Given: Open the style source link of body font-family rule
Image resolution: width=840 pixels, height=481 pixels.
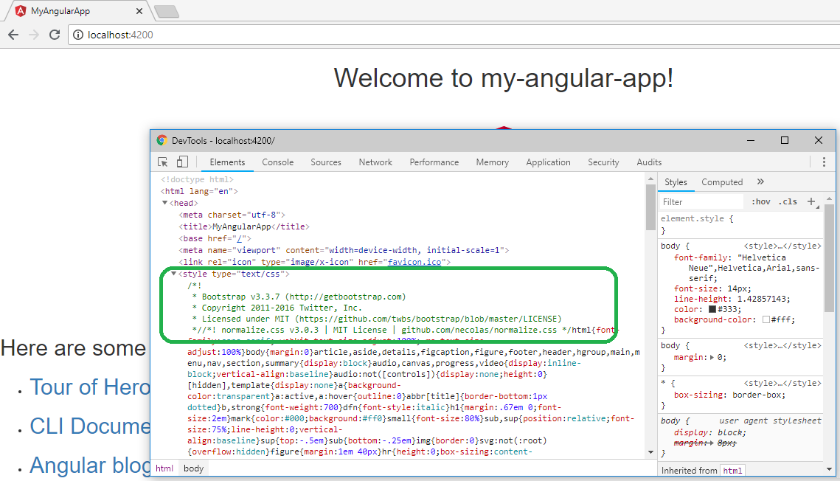Looking at the screenshot, I should [x=782, y=246].
